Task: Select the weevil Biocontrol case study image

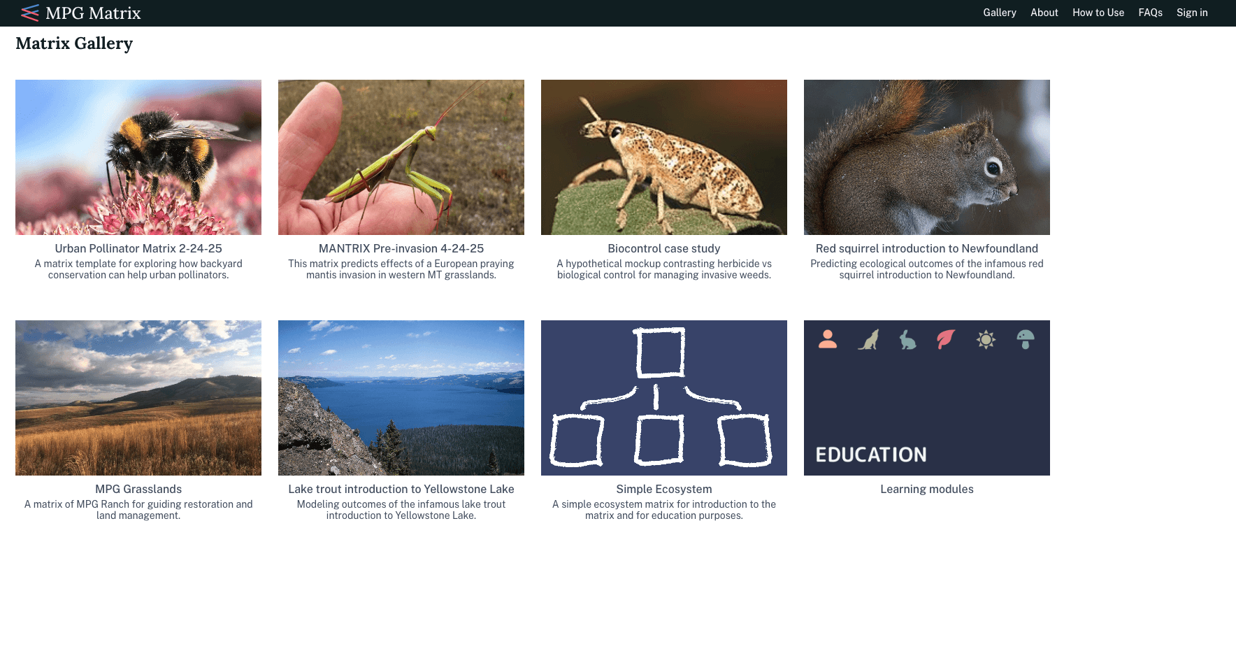Action: tap(664, 157)
